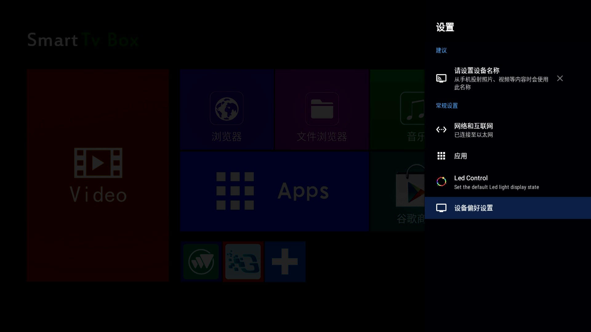Click the display icon beside 设备偏好设置
The width and height of the screenshot is (591, 332).
point(442,208)
